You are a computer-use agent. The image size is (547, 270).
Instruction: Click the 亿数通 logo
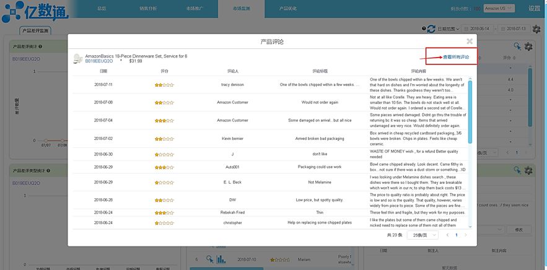(x=35, y=12)
